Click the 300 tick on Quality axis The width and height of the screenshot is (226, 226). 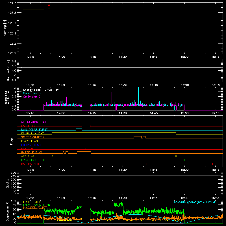(13, 173)
